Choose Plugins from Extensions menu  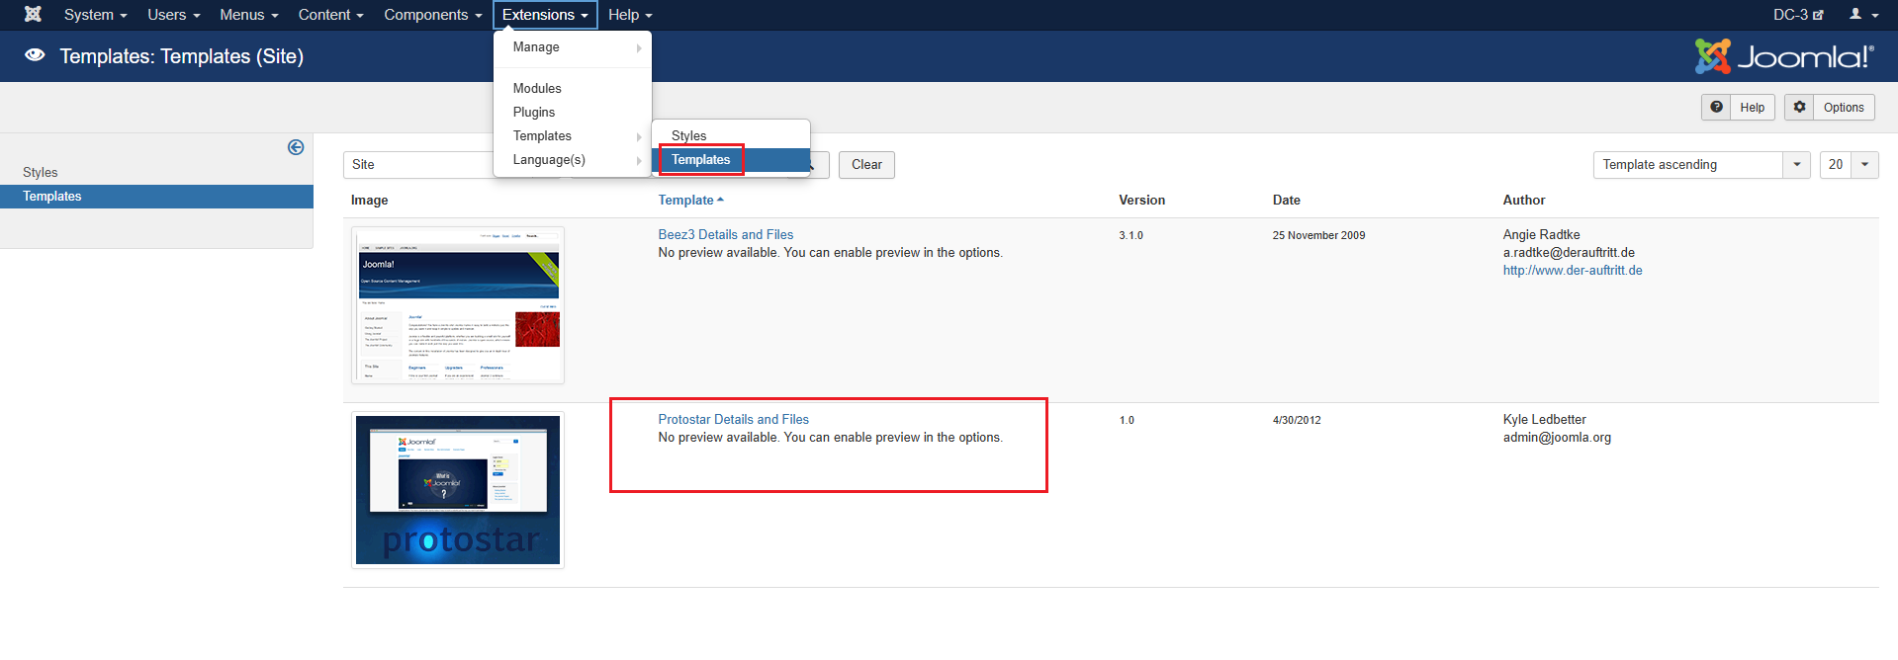(573, 113)
